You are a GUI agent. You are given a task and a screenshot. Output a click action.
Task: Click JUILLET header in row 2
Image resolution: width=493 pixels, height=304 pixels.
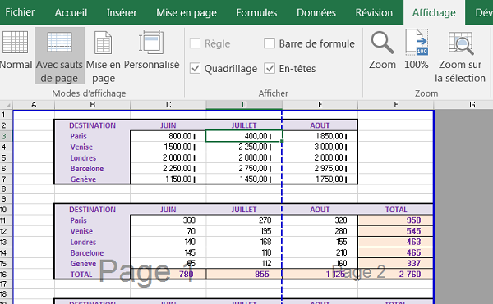pyautogui.click(x=244, y=125)
